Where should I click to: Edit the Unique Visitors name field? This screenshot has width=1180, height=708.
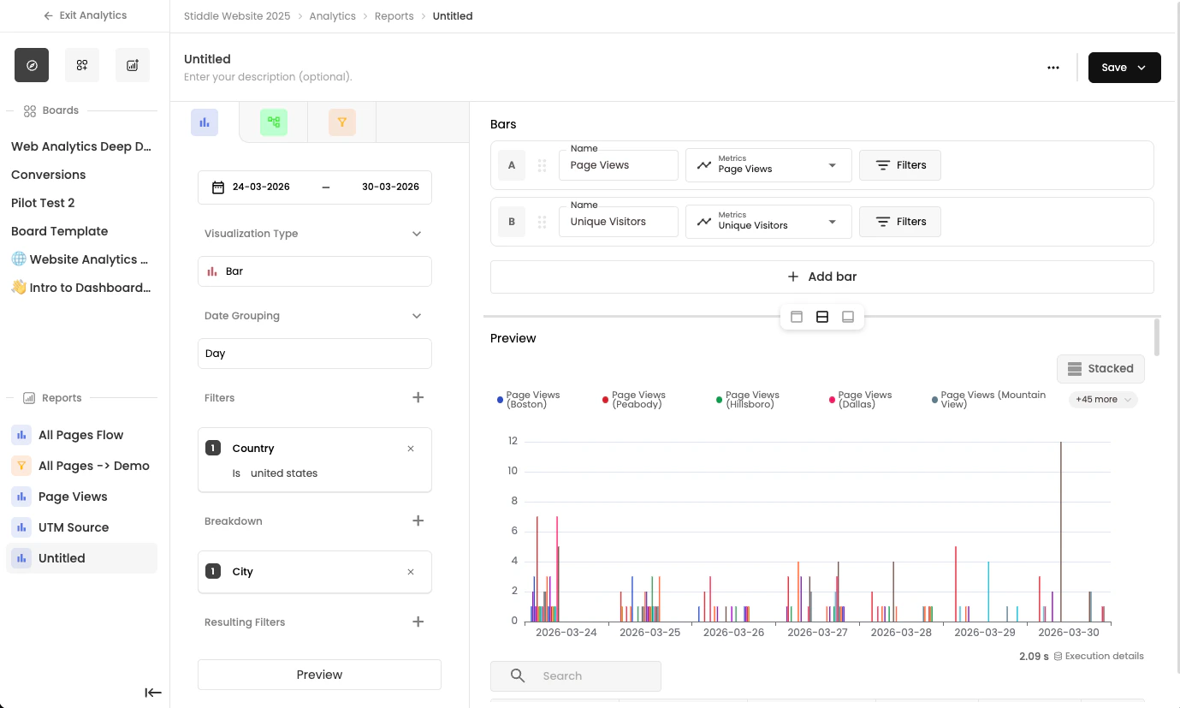pos(619,222)
